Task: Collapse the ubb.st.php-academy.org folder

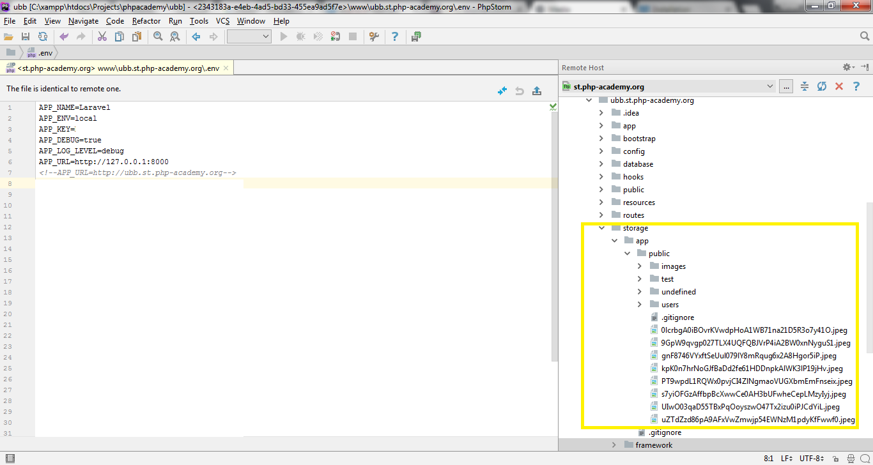Action: (588, 100)
